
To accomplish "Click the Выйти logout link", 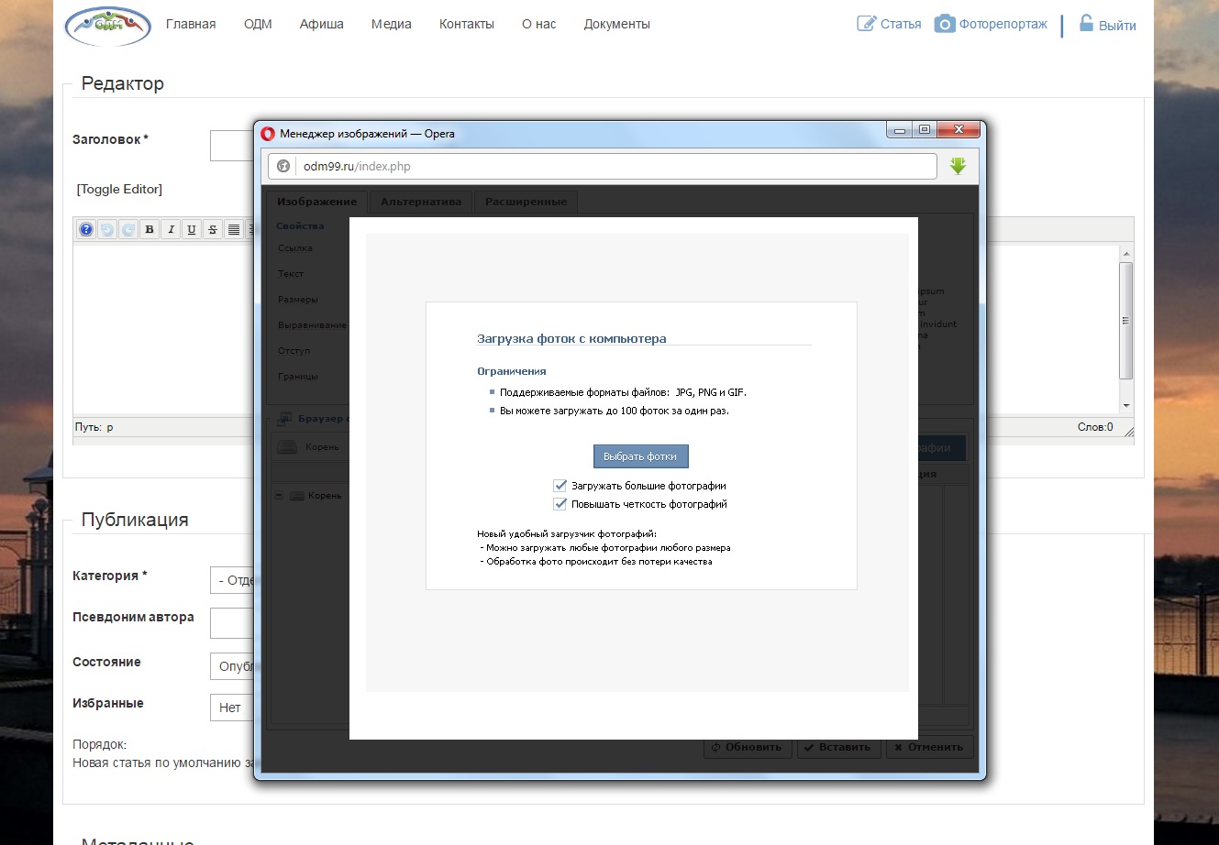I will [x=1117, y=26].
